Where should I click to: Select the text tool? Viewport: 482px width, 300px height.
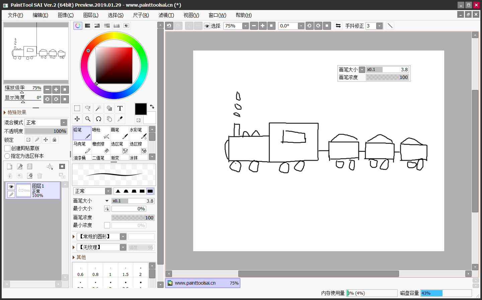120,108
